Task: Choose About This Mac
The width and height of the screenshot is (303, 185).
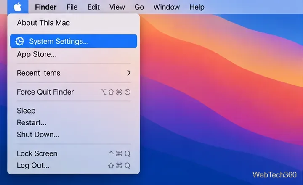Action: pyautogui.click(x=73, y=23)
